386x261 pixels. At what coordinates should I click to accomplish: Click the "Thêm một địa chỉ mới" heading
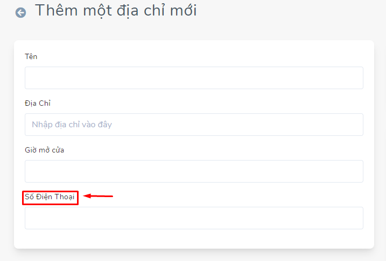click(116, 11)
